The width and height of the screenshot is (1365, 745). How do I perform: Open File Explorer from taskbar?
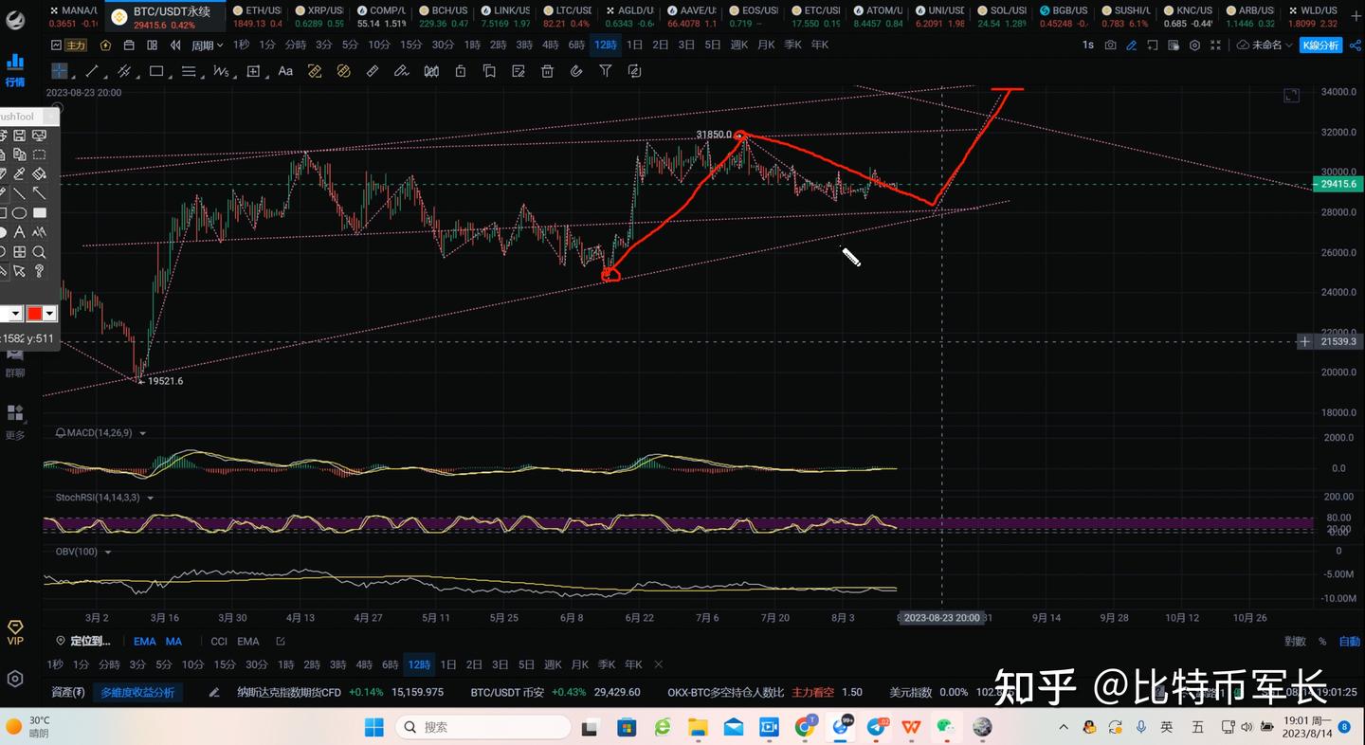(x=698, y=727)
